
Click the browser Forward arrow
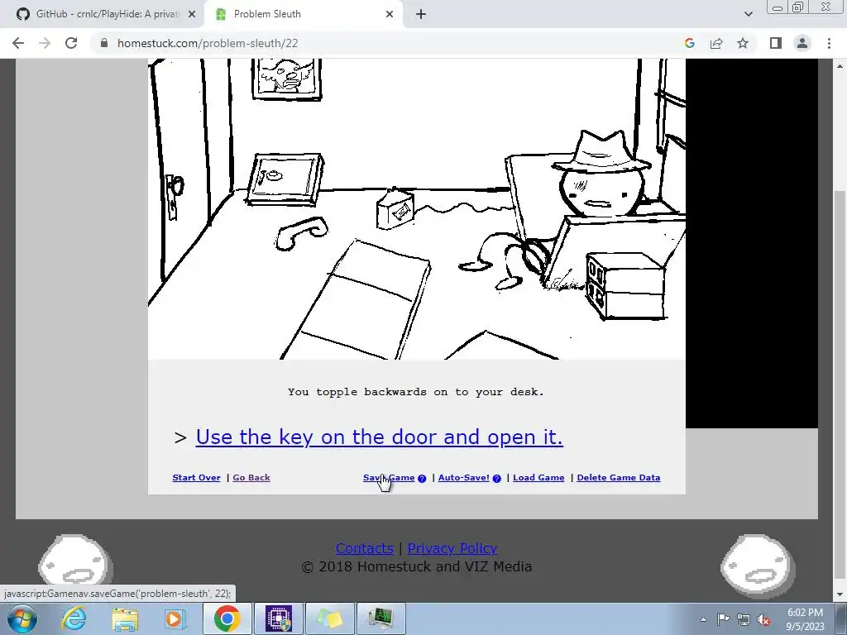[x=45, y=43]
